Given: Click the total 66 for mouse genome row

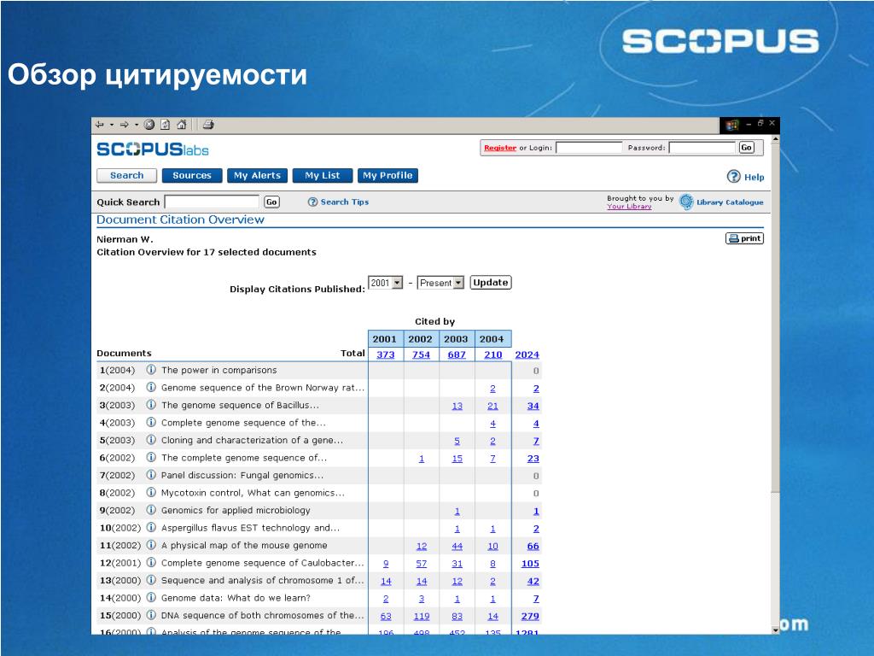Looking at the screenshot, I should click(x=533, y=546).
